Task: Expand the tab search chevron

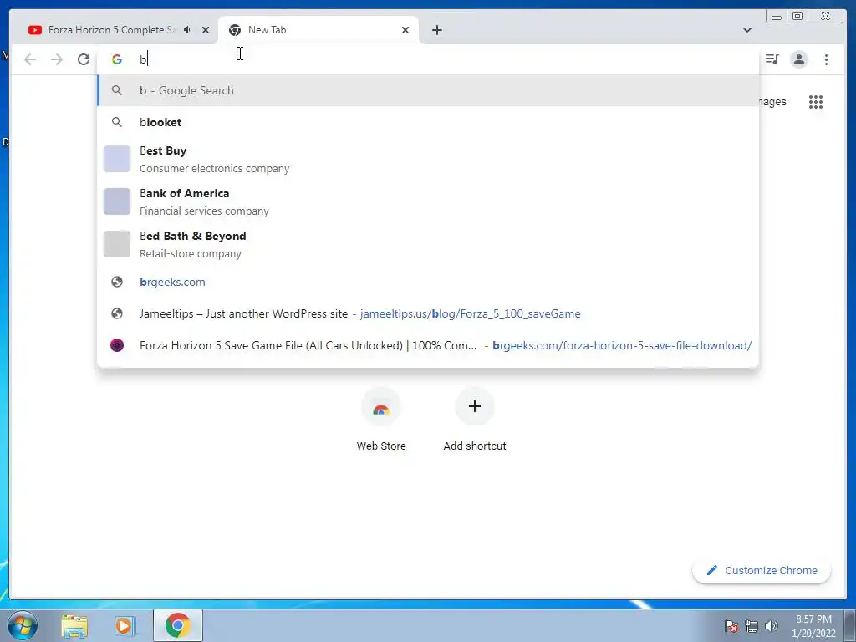Action: pos(747,30)
